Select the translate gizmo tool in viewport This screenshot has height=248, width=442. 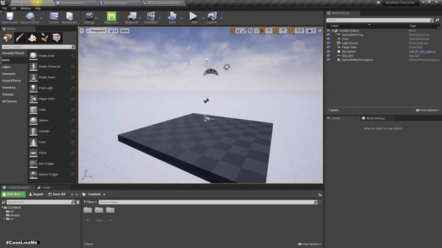coord(233,30)
